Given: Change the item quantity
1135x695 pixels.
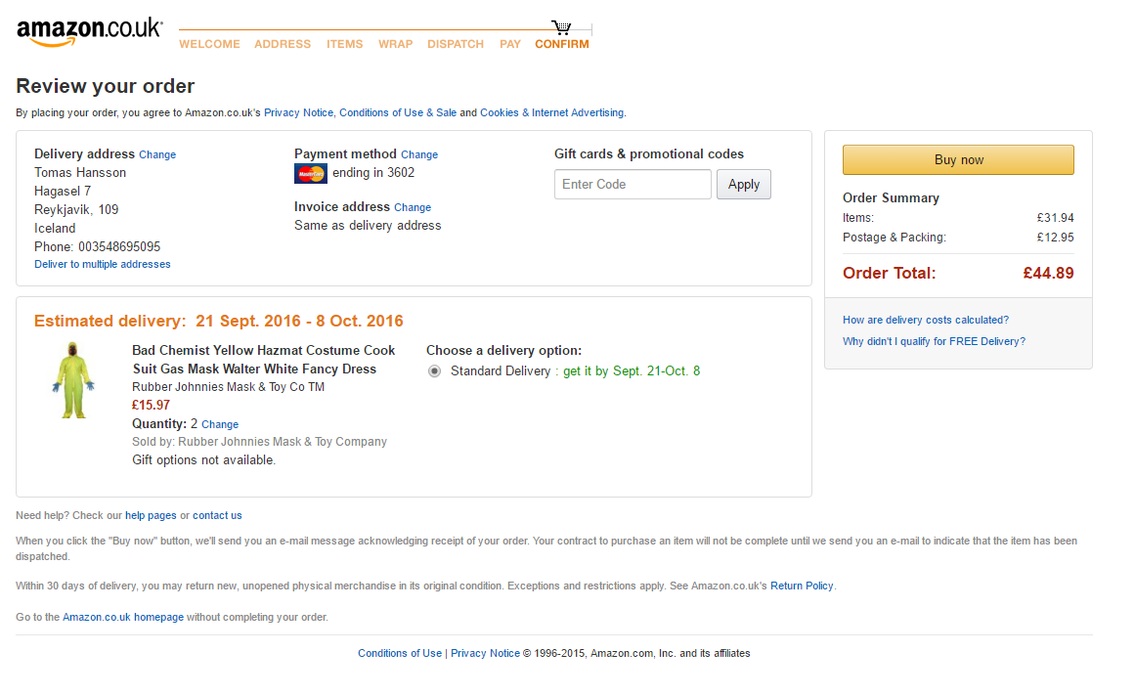Looking at the screenshot, I should 219,425.
